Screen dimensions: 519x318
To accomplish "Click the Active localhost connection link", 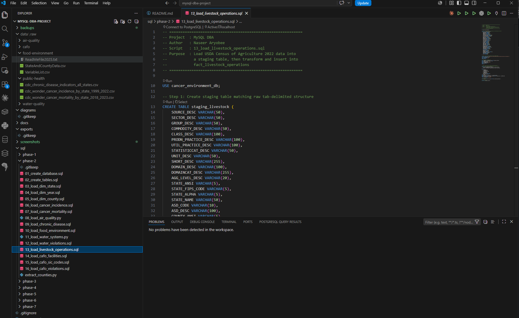I will [x=220, y=27].
